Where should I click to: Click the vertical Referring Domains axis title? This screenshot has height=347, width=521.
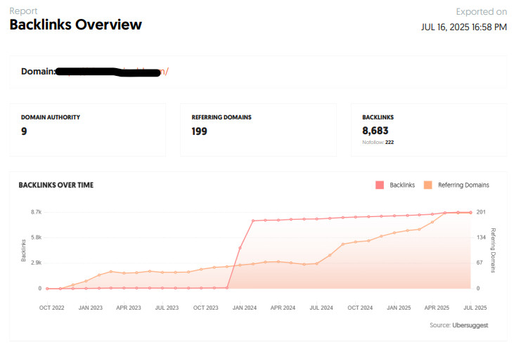pyautogui.click(x=494, y=250)
